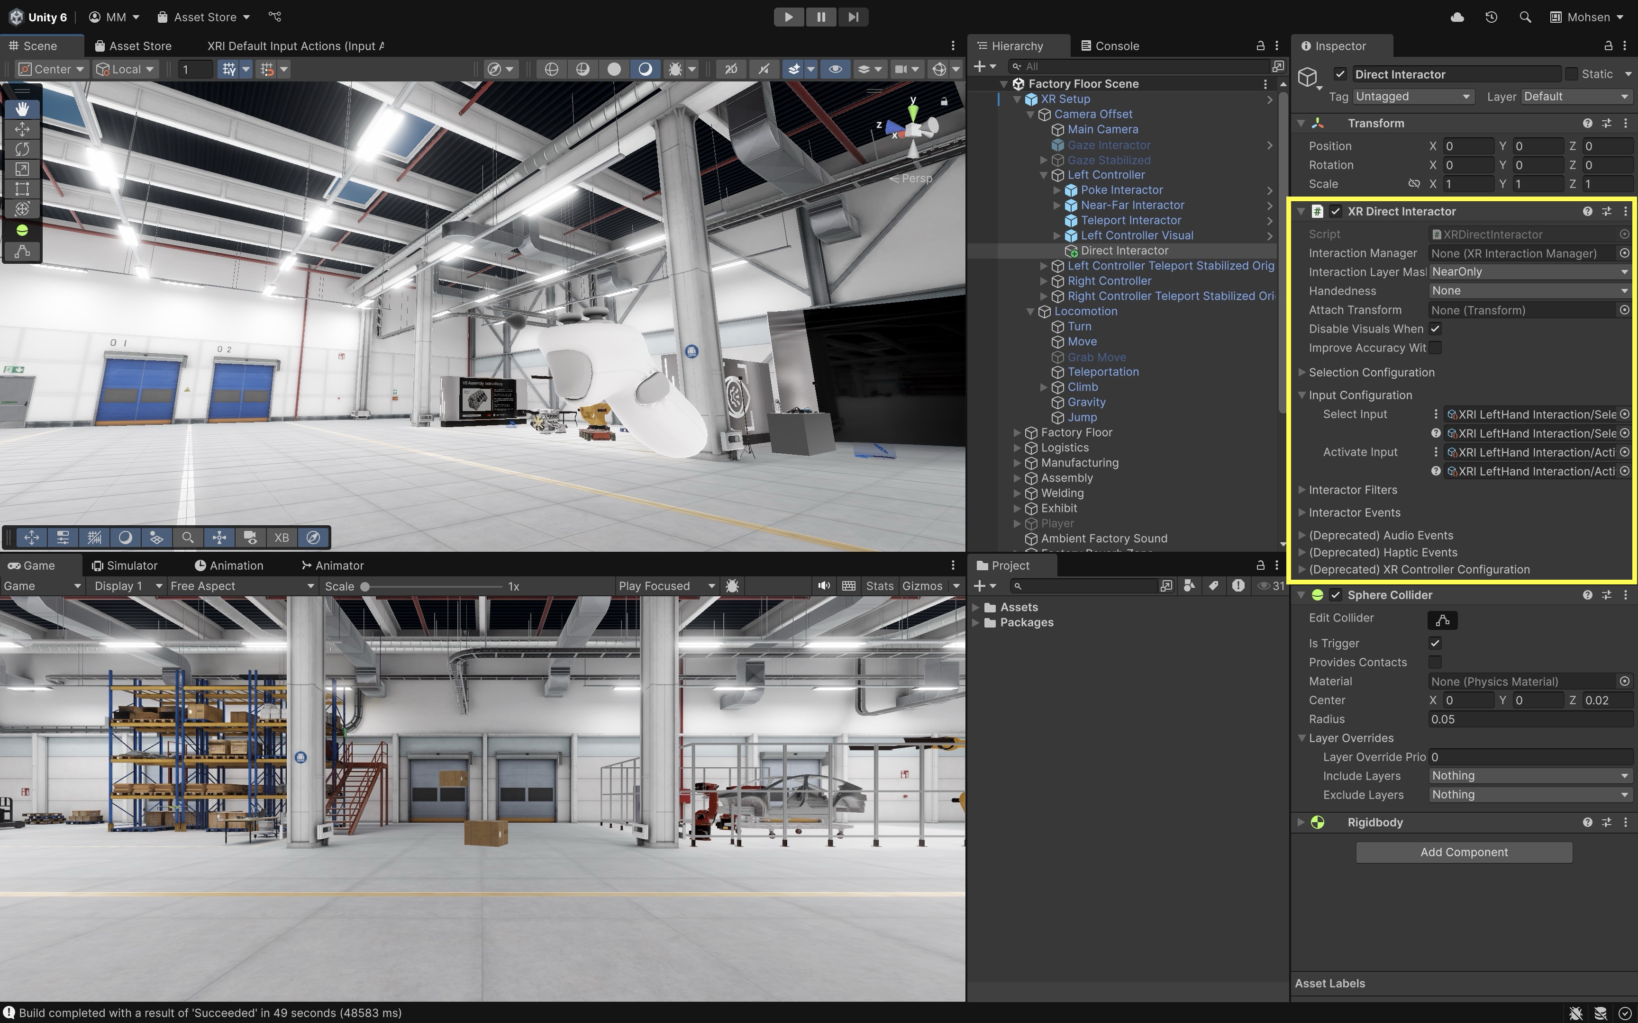Select the Move tool in Scene toolbar

pos(22,128)
